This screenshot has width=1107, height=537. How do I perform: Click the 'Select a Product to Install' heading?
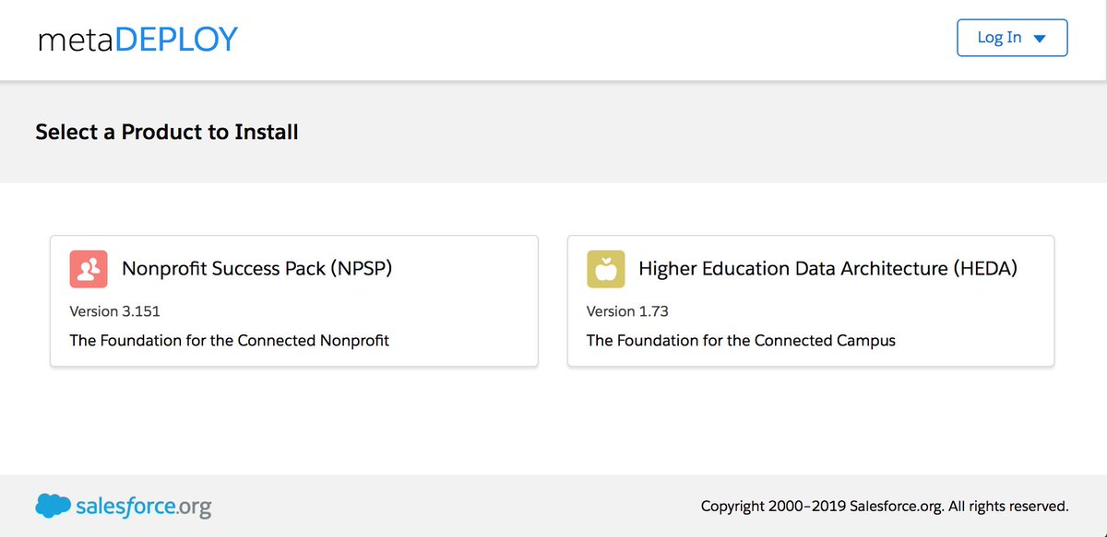click(167, 132)
